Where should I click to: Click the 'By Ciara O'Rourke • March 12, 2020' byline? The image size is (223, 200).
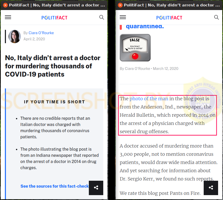pos(149,69)
